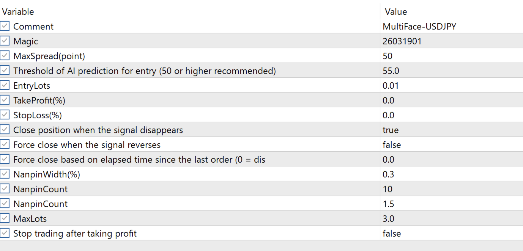
Task: Toggle the NanpinWidth(%) checkbox
Action: point(5,174)
